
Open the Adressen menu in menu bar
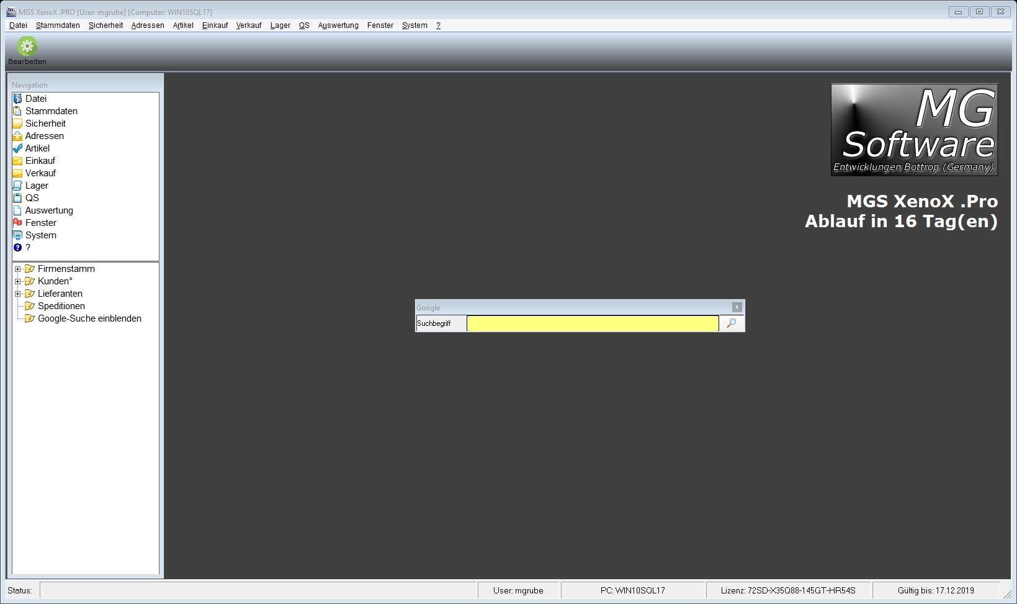(x=148, y=25)
